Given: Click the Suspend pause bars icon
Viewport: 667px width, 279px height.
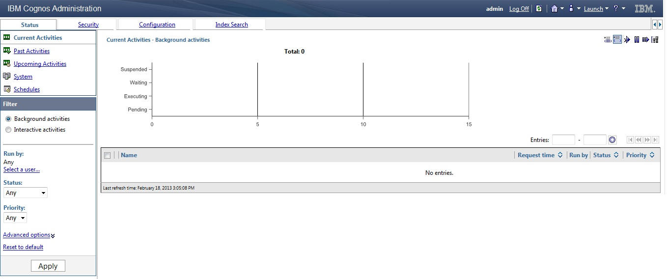Looking at the screenshot, I should tap(637, 39).
